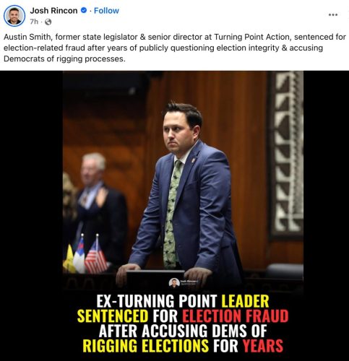
Task: Click the patterned wall tapestry in photo
Action: [x=287, y=154]
